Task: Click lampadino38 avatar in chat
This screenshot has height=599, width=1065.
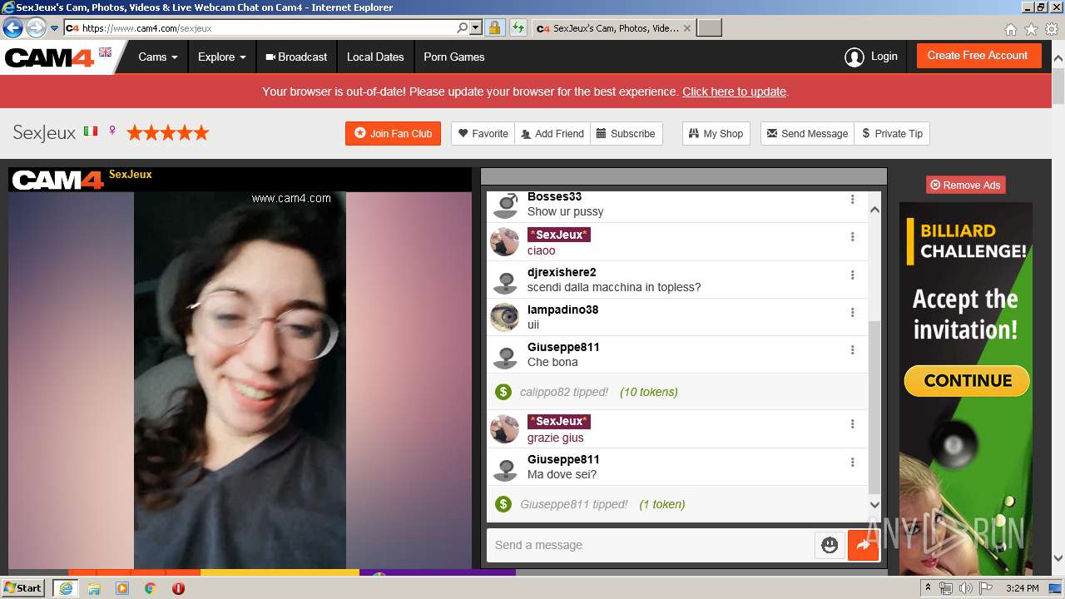Action: 505,317
